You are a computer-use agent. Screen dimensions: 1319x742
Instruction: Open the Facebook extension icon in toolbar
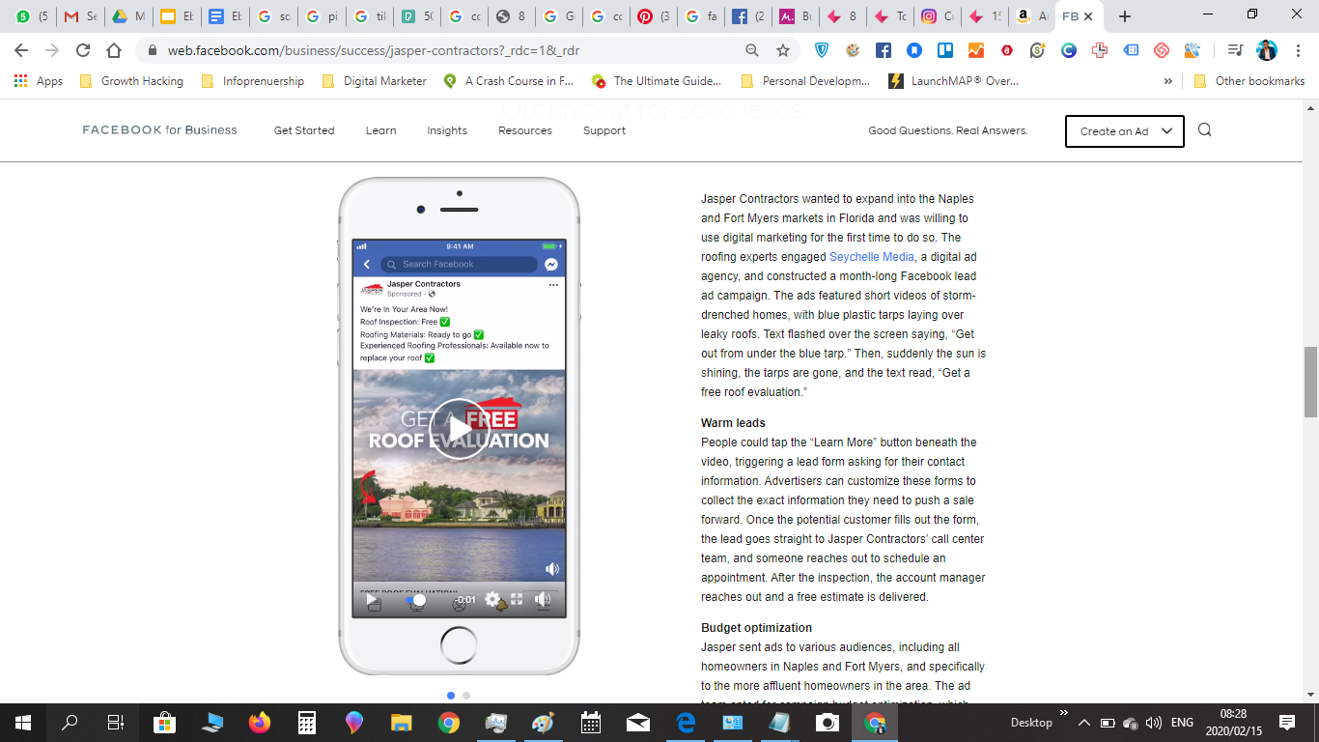pos(884,50)
